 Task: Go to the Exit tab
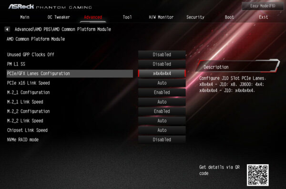[264, 17]
